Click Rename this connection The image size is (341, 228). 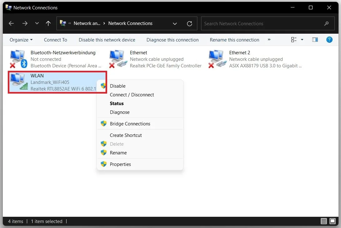point(235,40)
